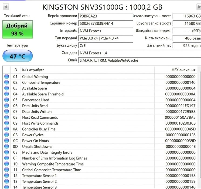Click status orb for Critical Composite Temperature Time
The image size is (201, 189).
tap(6, 170)
